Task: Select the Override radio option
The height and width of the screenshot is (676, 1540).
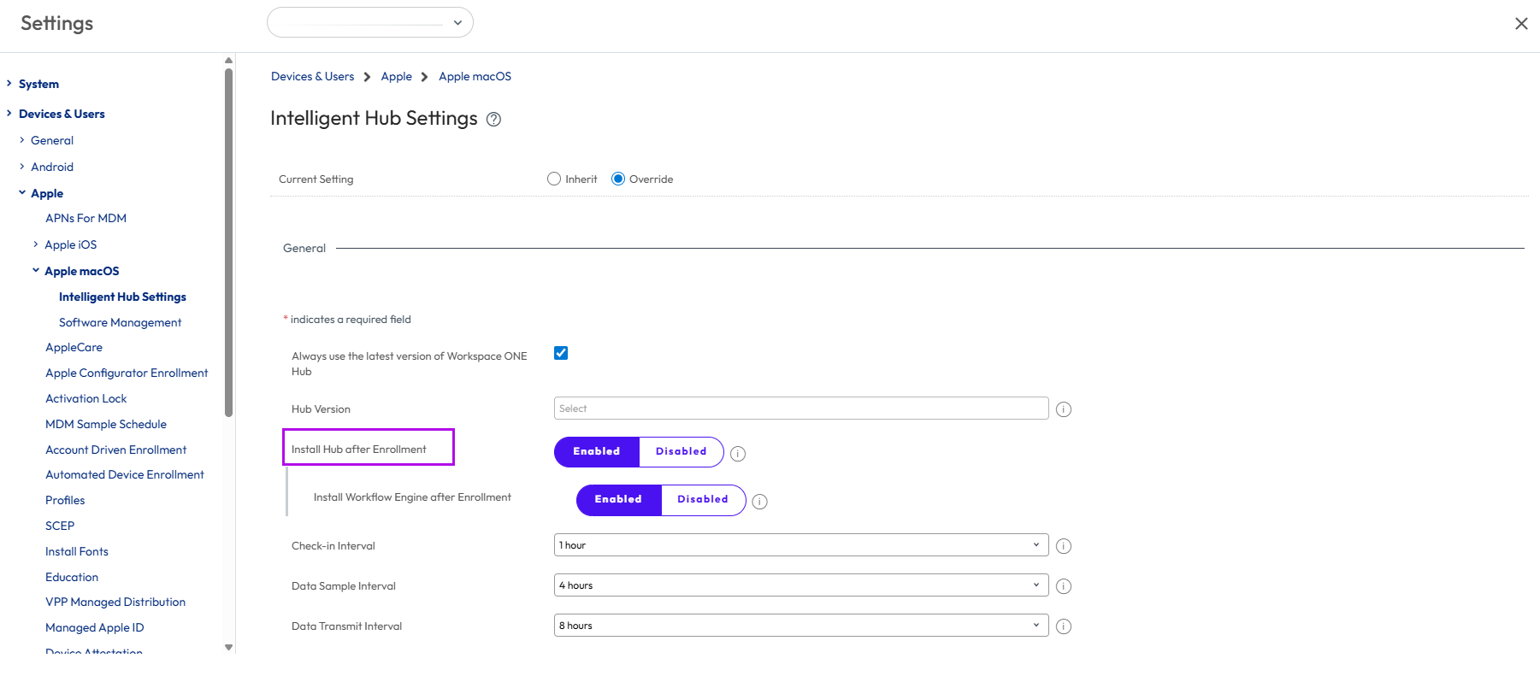Action: tap(618, 179)
